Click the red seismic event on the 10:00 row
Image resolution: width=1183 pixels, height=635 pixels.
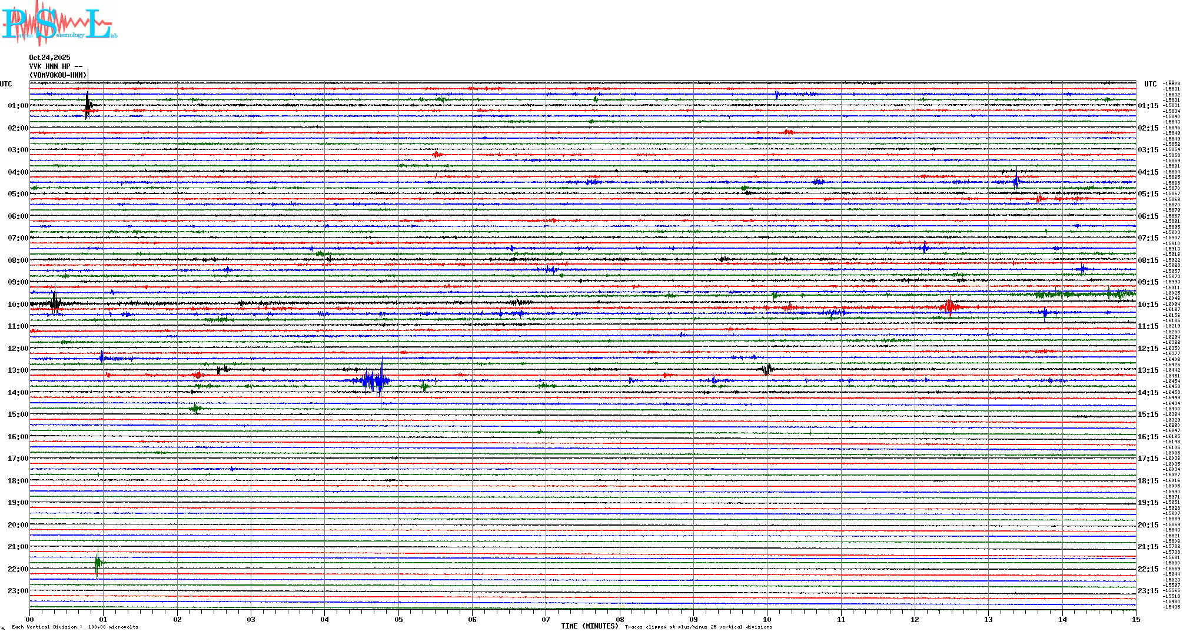coord(949,306)
